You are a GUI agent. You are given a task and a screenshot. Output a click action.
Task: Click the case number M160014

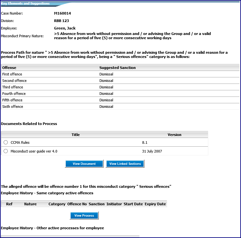click(x=63, y=13)
